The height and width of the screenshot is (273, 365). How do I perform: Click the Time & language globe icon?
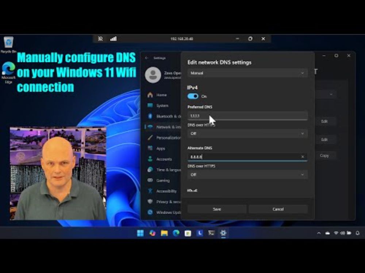150,170
